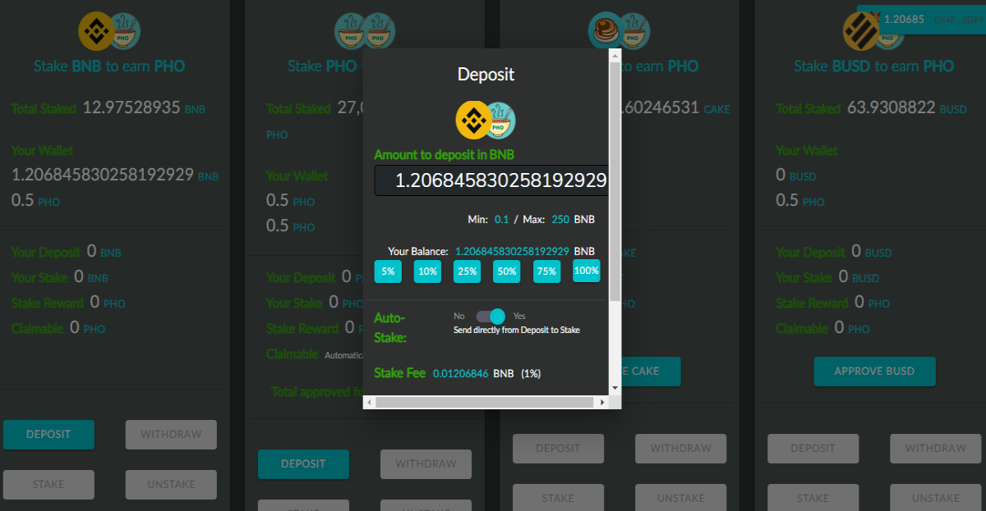Click the 'Deposit' dialog title
The width and height of the screenshot is (986, 511).
[x=486, y=74]
